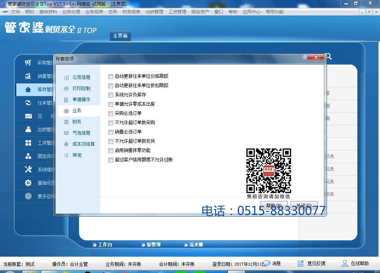Toggle 单据允许零成本出库 checkbox
The image size is (380, 273).
coord(111,104)
